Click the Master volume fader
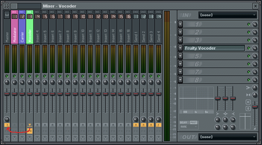The width and height of the screenshot is (262, 145). (7, 94)
